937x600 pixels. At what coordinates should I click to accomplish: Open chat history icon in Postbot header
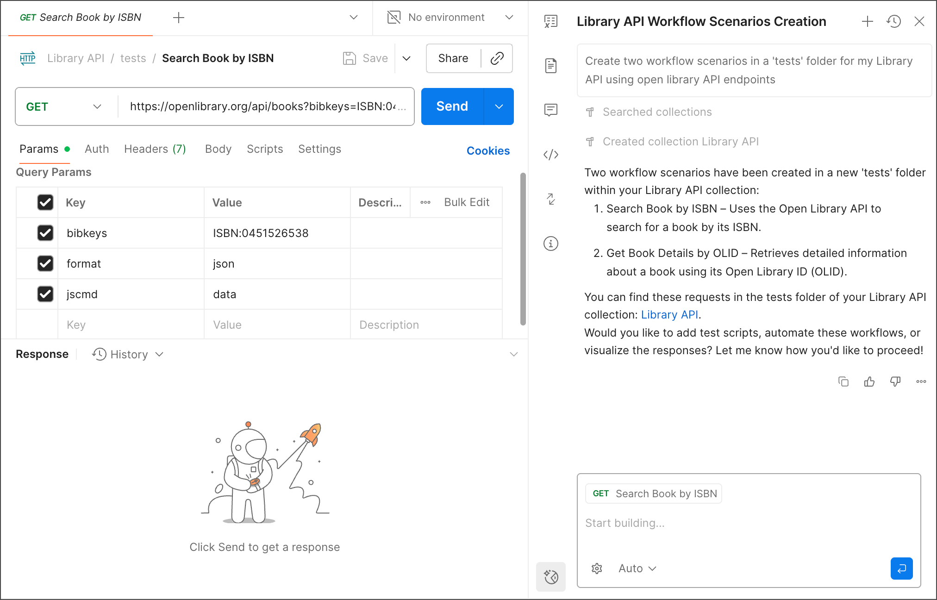(893, 21)
